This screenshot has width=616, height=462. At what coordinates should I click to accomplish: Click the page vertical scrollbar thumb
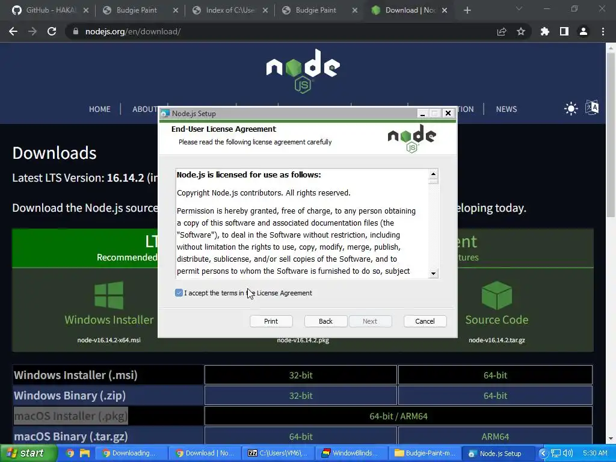(611, 134)
